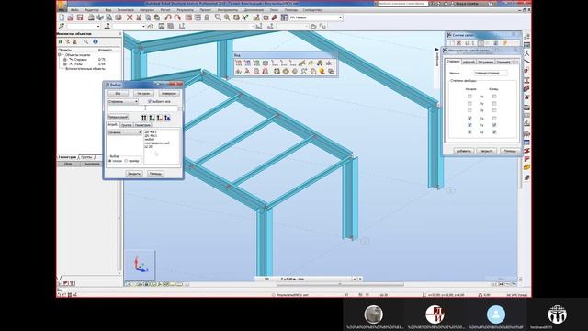This screenshot has height=331, width=588.
Task: Click the magnifier search icon in Object Inspector
Action: pyautogui.click(x=86, y=41)
